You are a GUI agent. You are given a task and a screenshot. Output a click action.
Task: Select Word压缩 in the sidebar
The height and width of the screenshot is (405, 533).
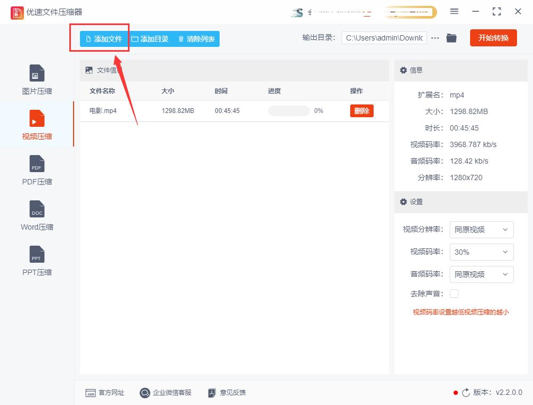tap(36, 215)
